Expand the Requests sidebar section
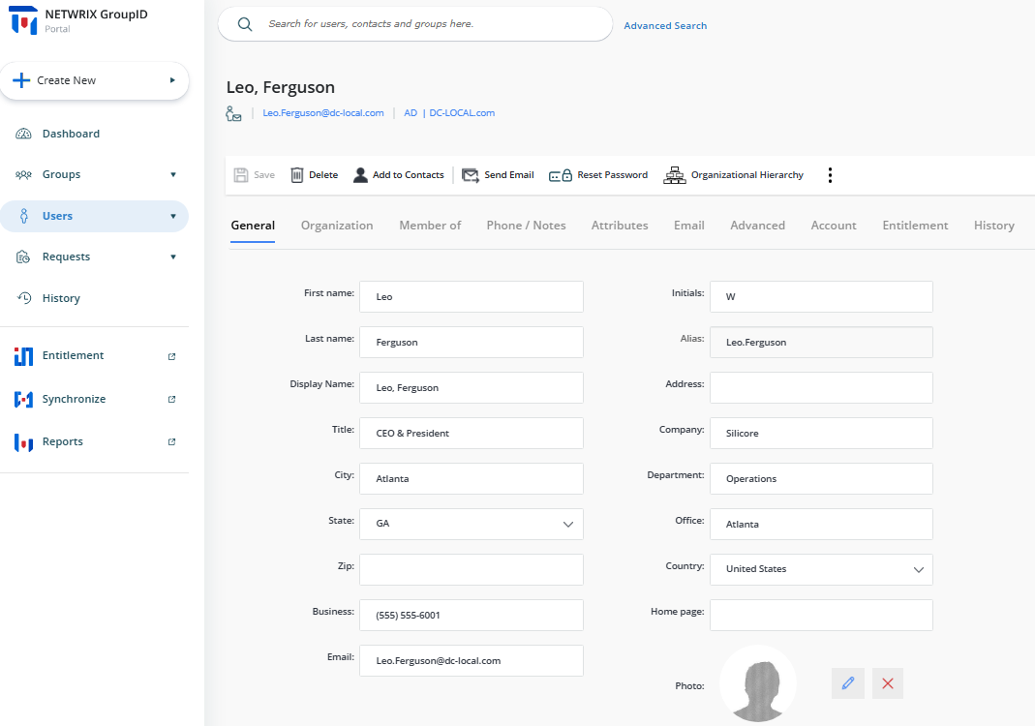The image size is (1035, 726). pyautogui.click(x=94, y=256)
